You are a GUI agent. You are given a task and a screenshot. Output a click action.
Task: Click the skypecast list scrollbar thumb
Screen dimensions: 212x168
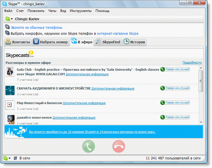pos(201,81)
